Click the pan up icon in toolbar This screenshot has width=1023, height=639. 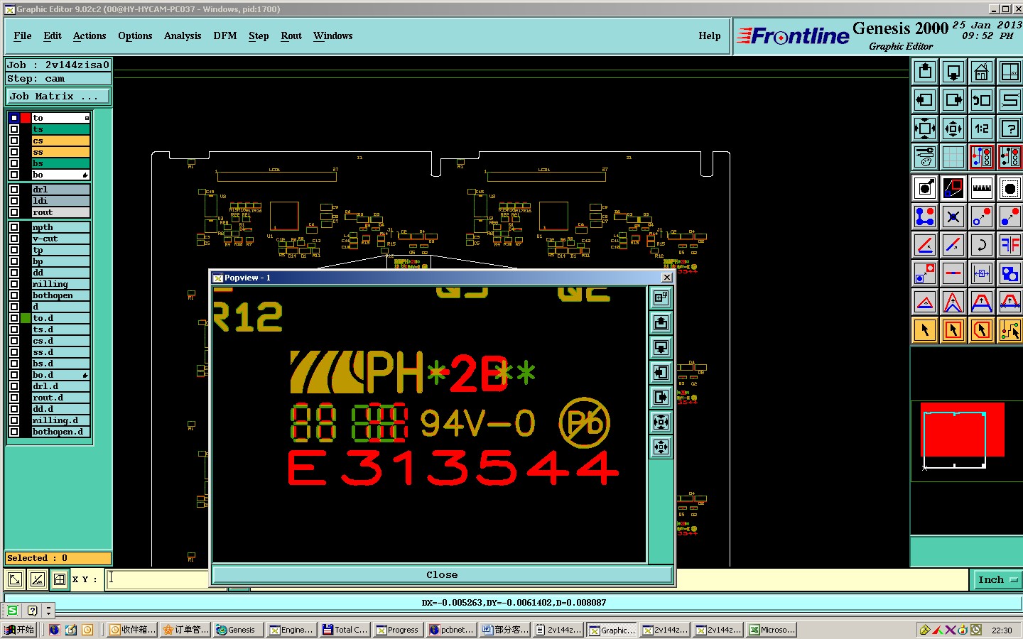(925, 72)
